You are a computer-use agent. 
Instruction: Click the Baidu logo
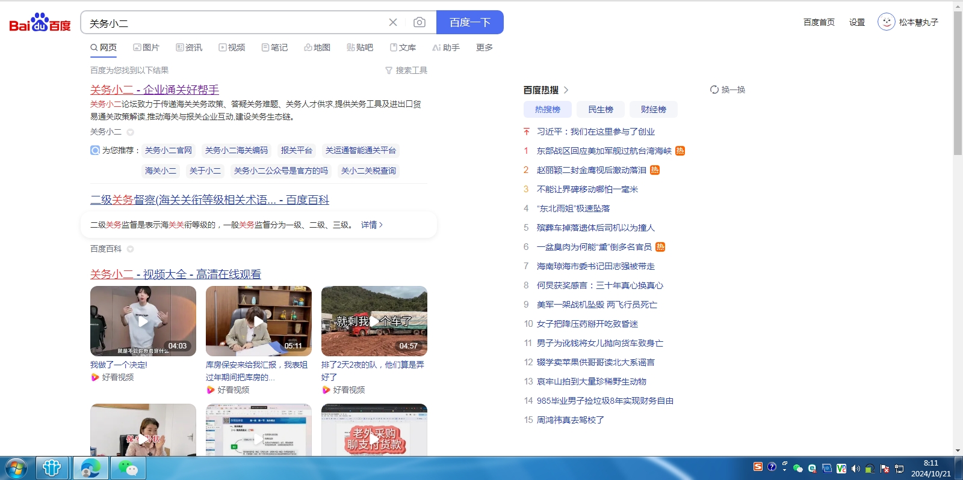coord(40,23)
